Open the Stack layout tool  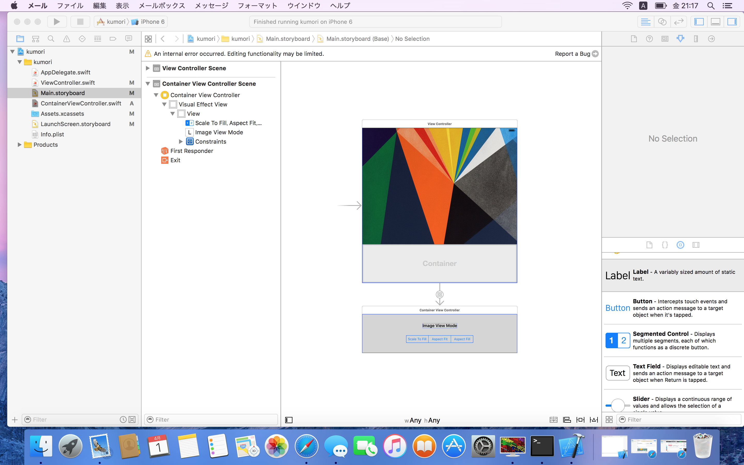pos(553,420)
